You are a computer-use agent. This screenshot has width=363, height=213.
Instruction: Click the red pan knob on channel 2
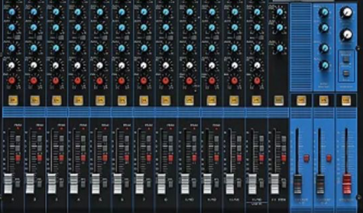[34, 81]
